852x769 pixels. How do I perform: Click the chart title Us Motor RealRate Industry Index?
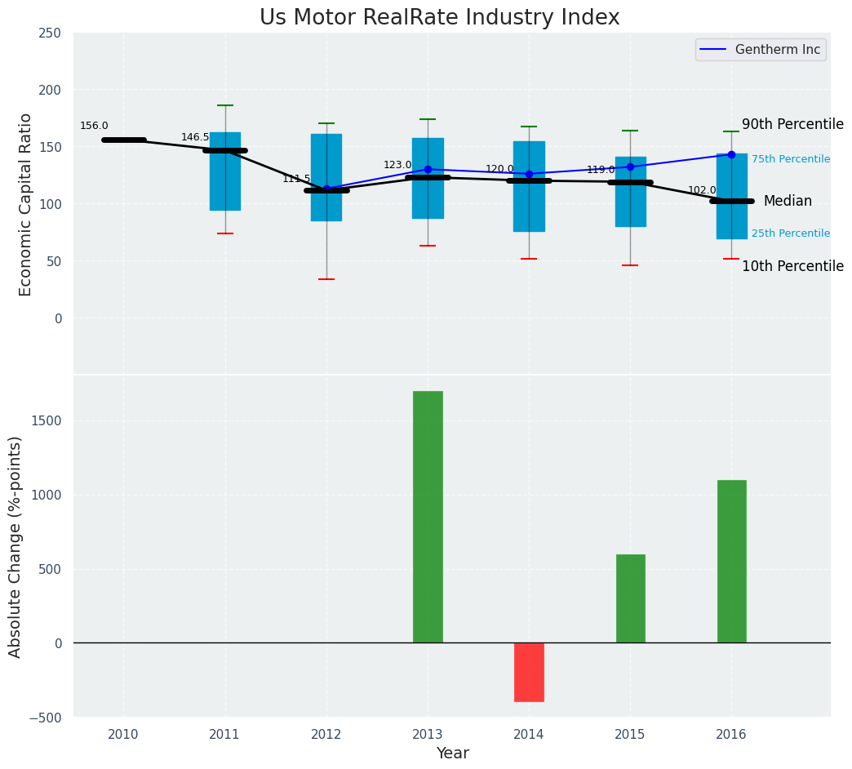click(x=439, y=18)
